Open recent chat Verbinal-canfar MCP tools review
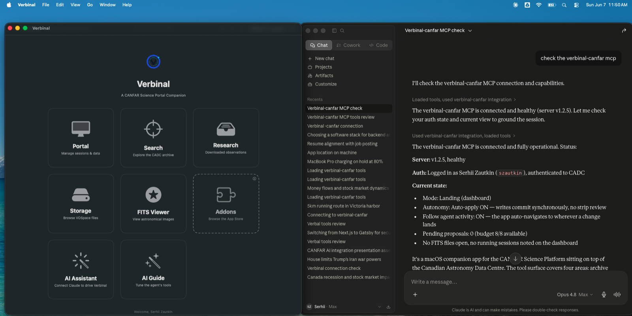Image resolution: width=632 pixels, height=316 pixels. pos(349,117)
